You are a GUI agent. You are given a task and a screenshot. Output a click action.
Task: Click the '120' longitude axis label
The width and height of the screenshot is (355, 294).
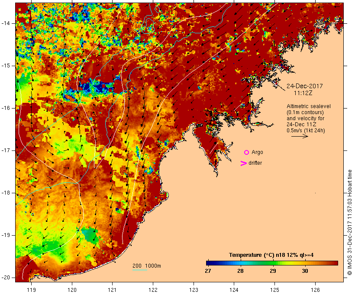[x=72, y=290]
